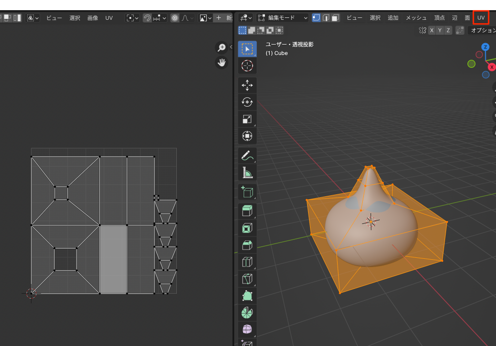Viewport: 496px width, 346px height.
Task: Select the Rotate tool in toolbar
Action: pyautogui.click(x=247, y=102)
